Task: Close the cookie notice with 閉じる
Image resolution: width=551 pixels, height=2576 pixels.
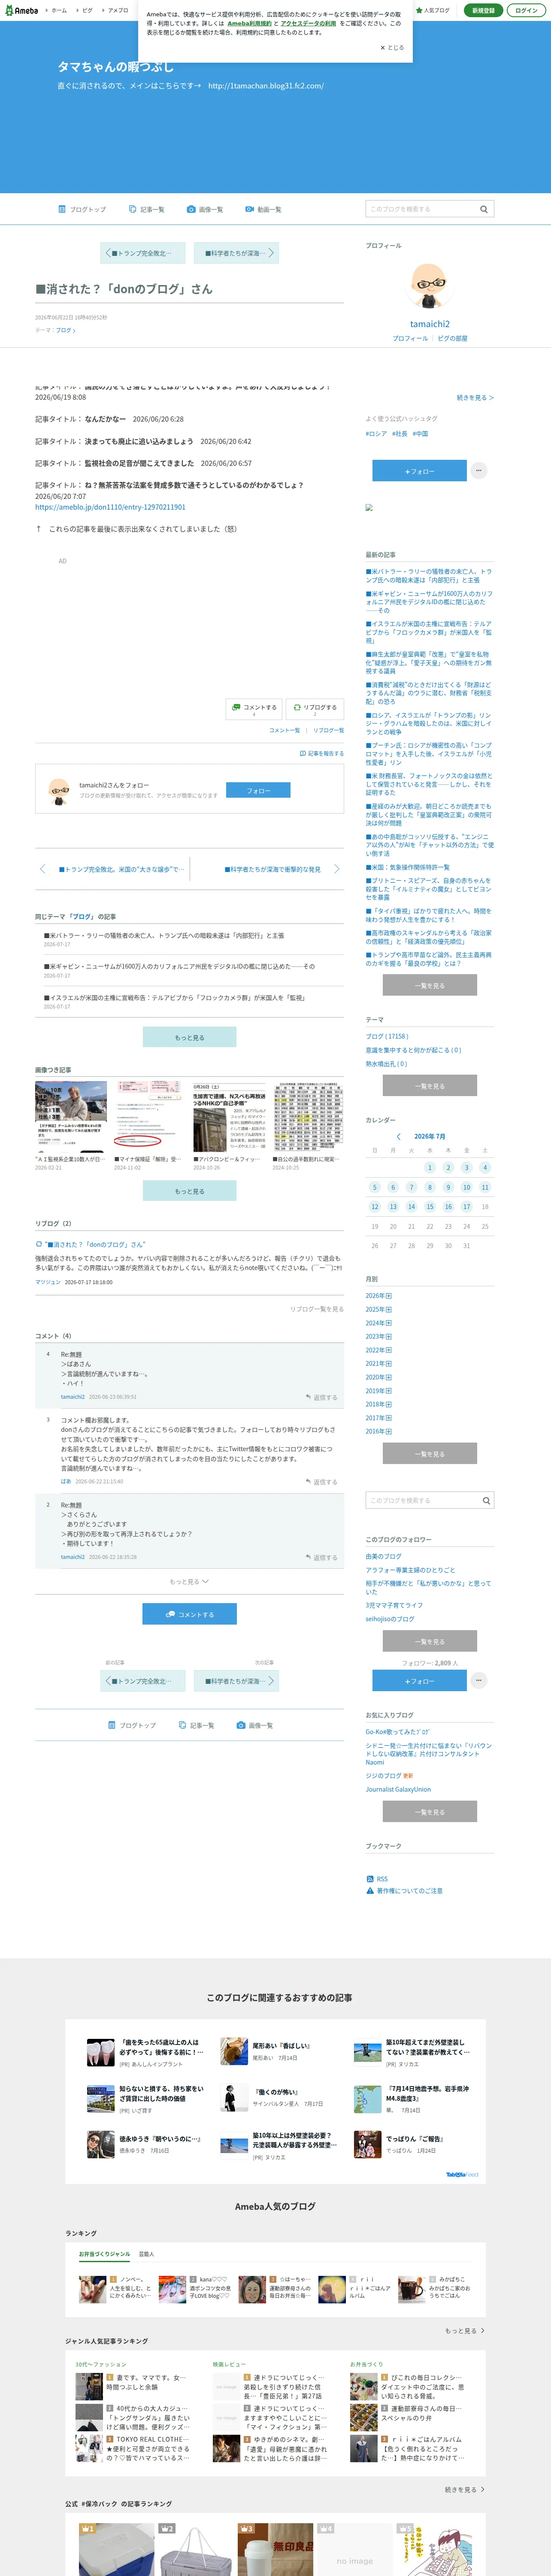Action: pyautogui.click(x=392, y=47)
